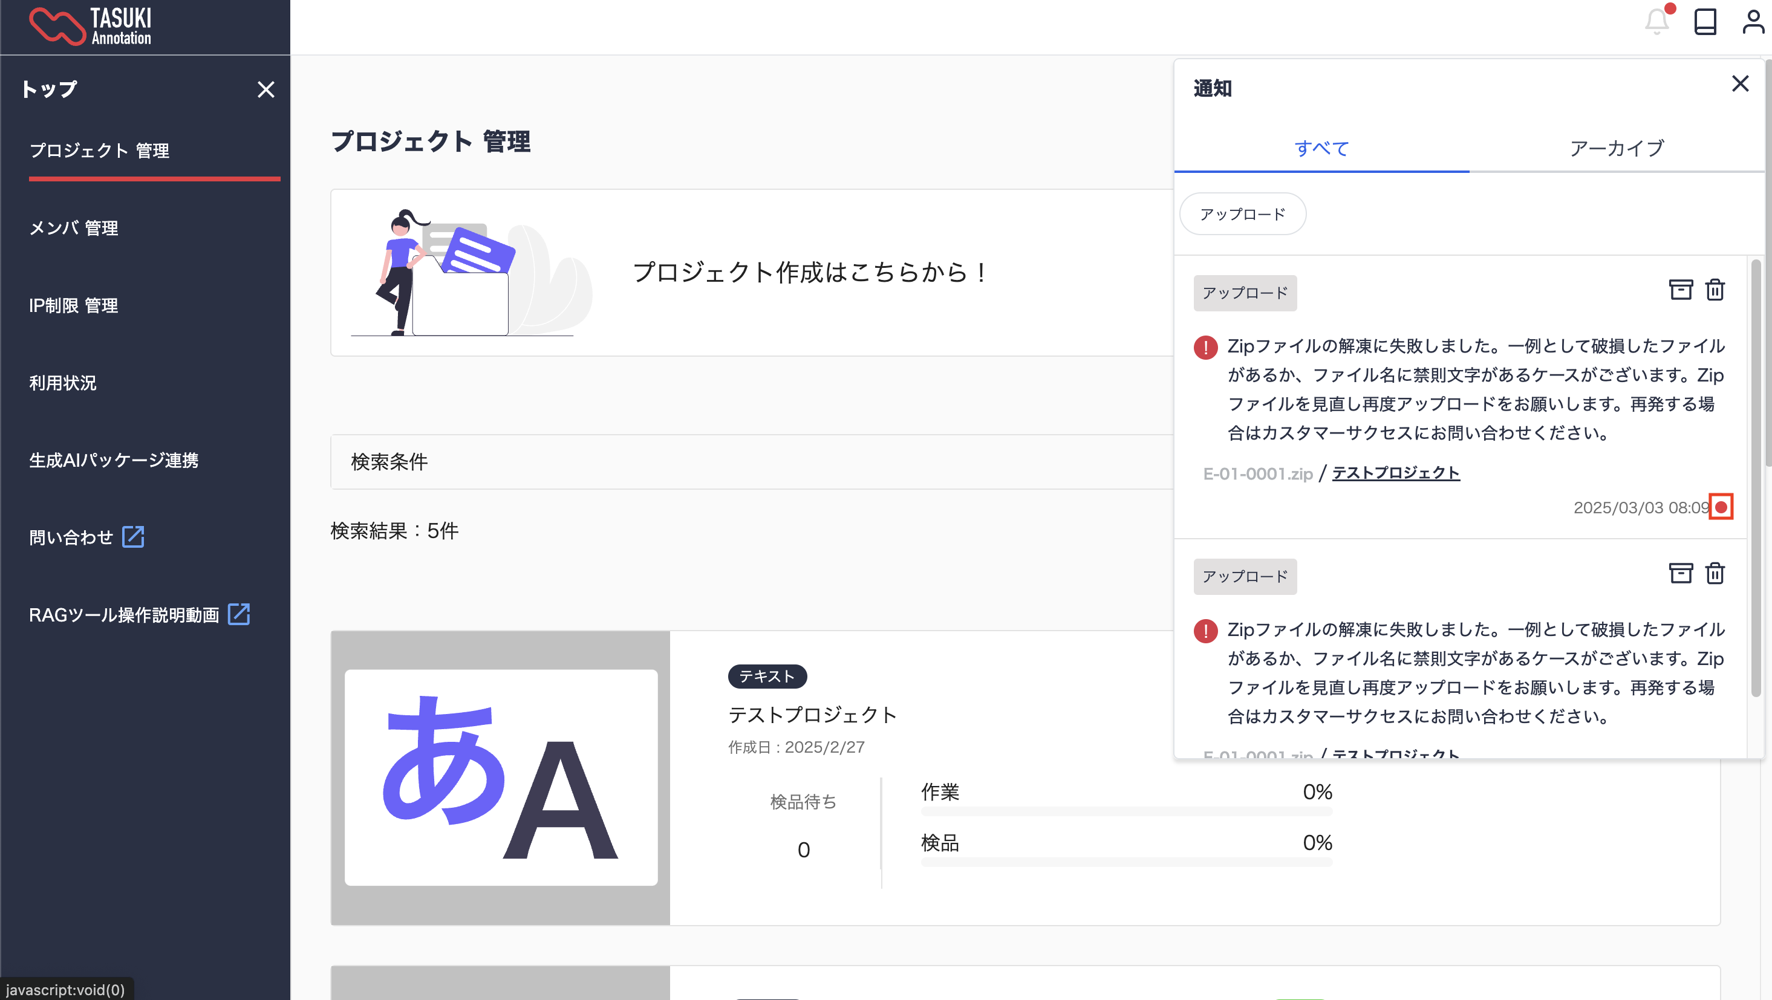Open the user account icon
The height and width of the screenshot is (1000, 1772).
[1753, 22]
